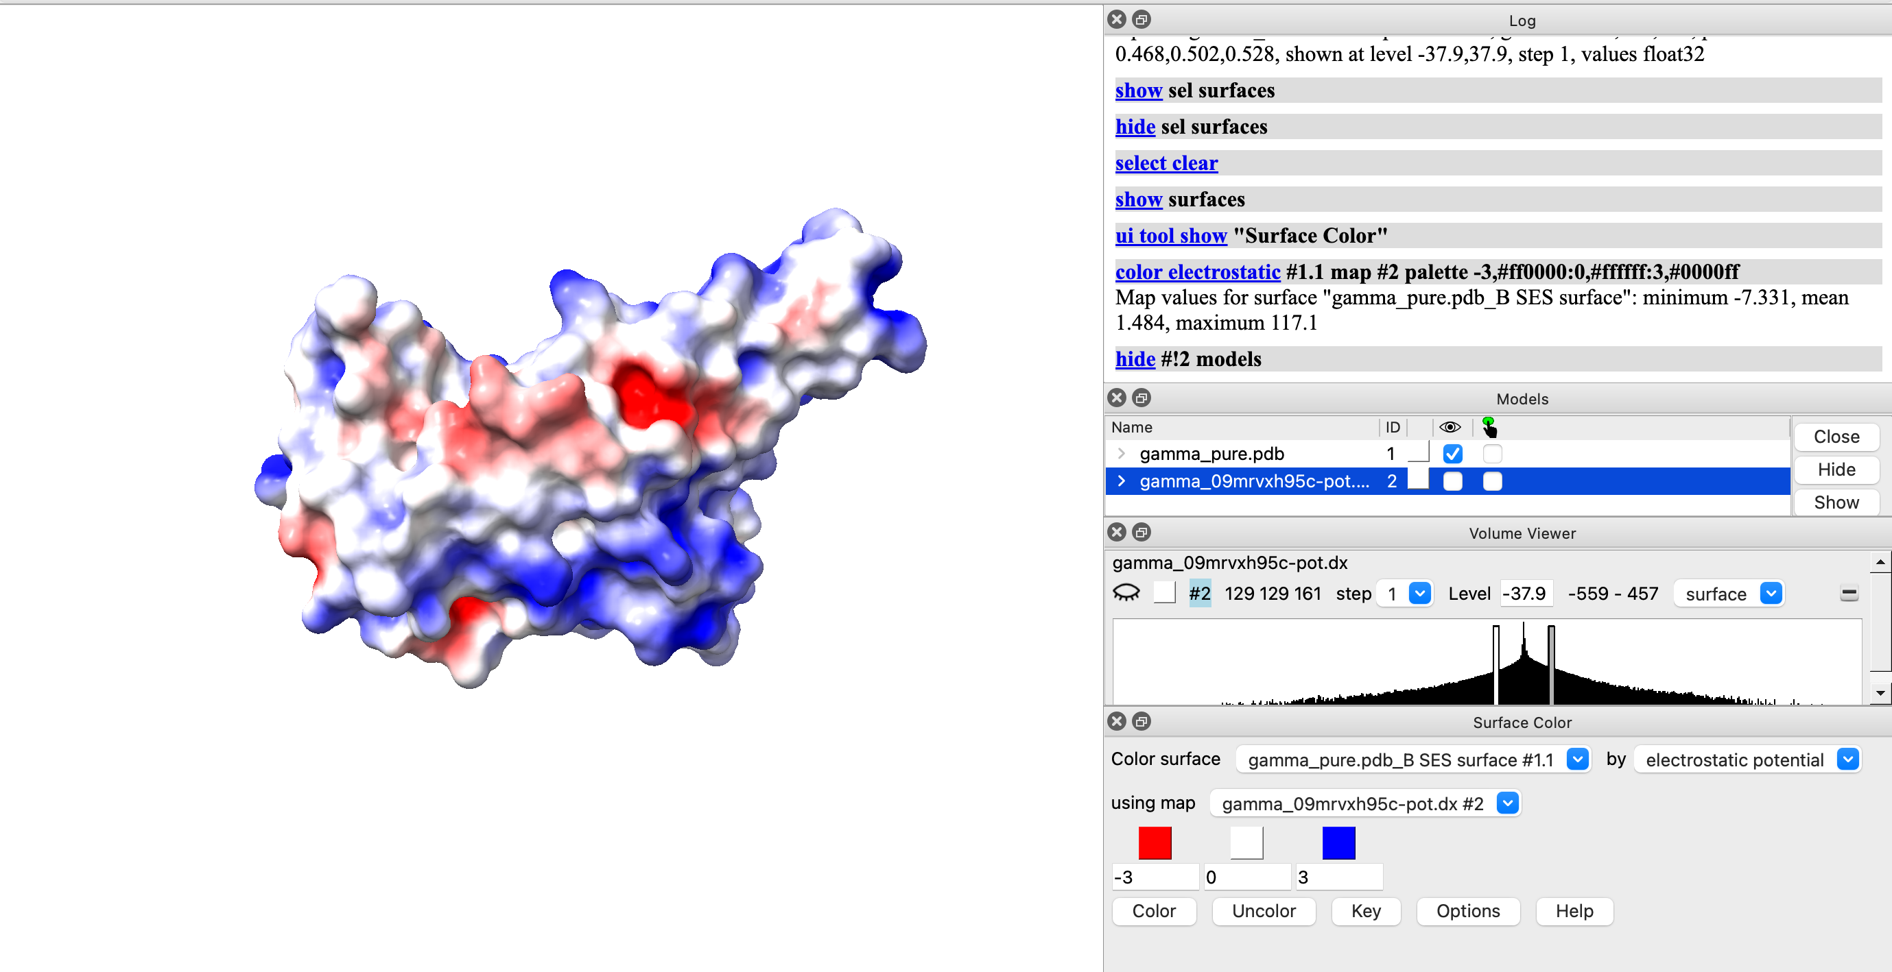Undock the Log panel

pyautogui.click(x=1142, y=20)
